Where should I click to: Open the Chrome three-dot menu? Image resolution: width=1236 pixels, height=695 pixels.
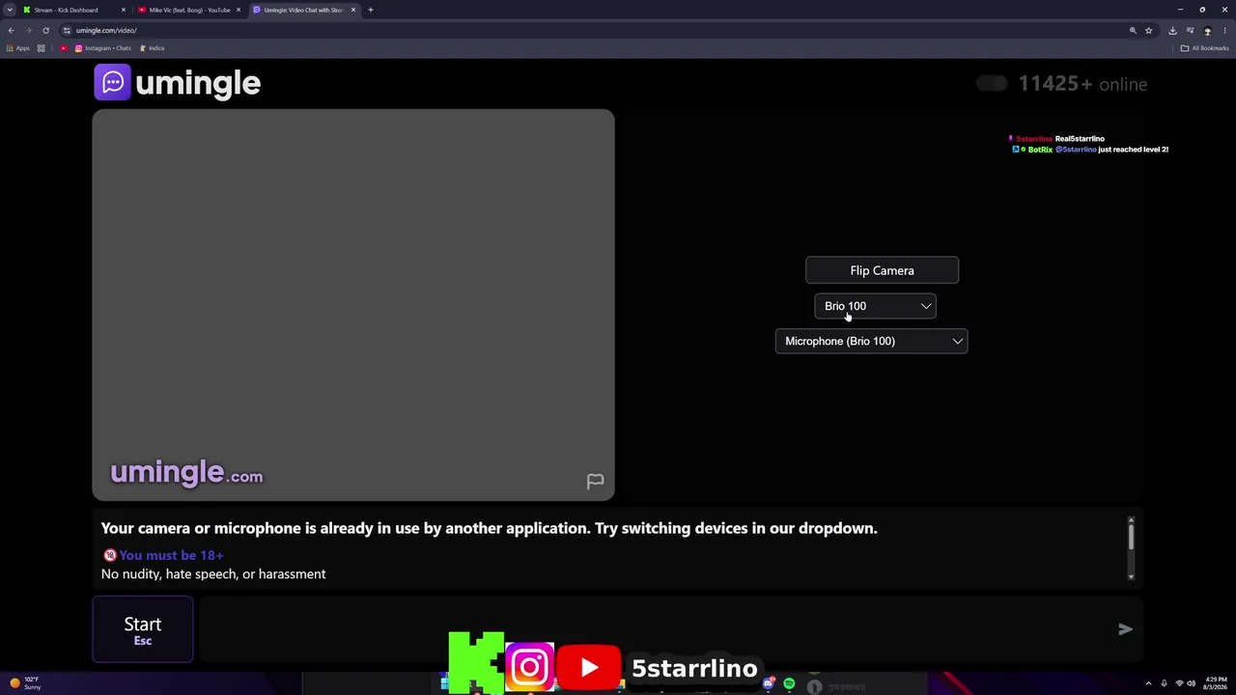(x=1224, y=30)
